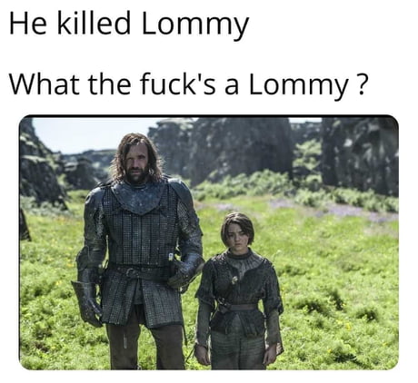The height and width of the screenshot is (383, 418).
Task: Click the "He killed Lommy" text line
Action: click(129, 25)
